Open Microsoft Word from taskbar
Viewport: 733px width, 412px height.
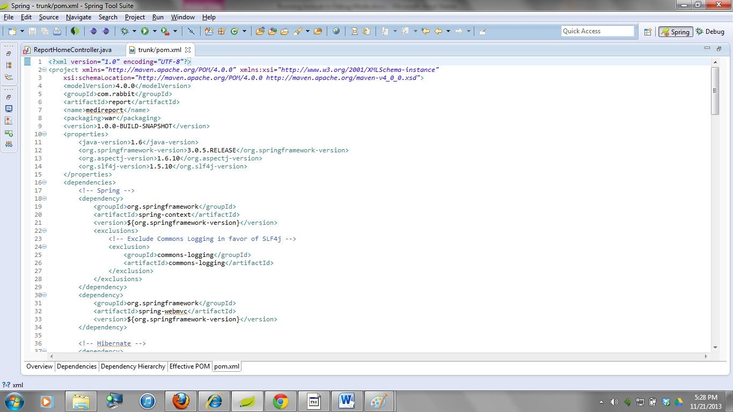tap(347, 401)
